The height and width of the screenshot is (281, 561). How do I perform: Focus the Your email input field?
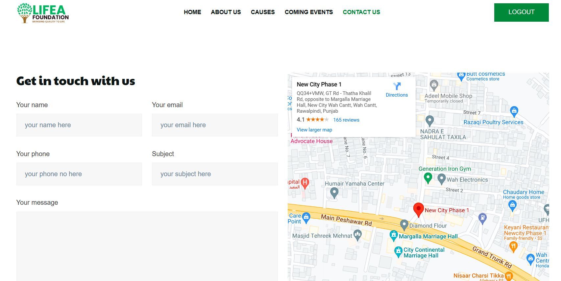pos(215,125)
